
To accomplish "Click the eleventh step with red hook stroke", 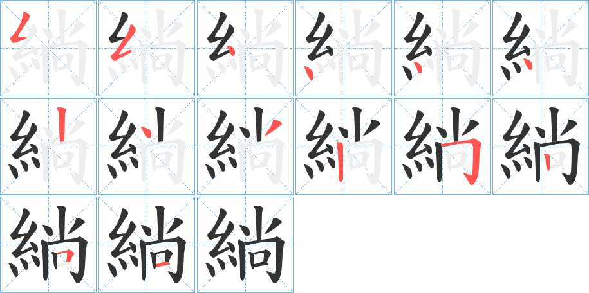I will point(442,146).
